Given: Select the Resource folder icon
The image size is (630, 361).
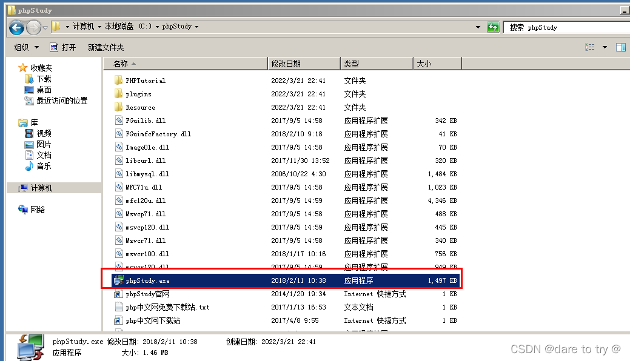Looking at the screenshot, I should point(118,107).
